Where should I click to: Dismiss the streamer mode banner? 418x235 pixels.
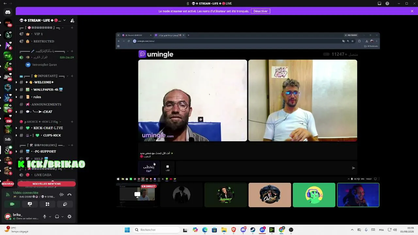[x=412, y=11]
